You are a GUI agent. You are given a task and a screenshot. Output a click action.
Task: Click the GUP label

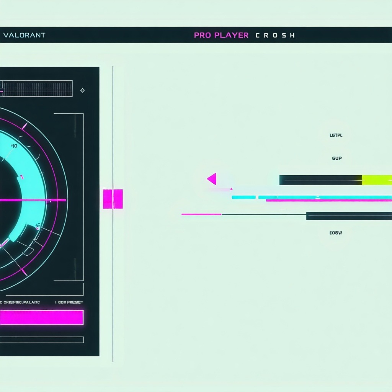336,158
